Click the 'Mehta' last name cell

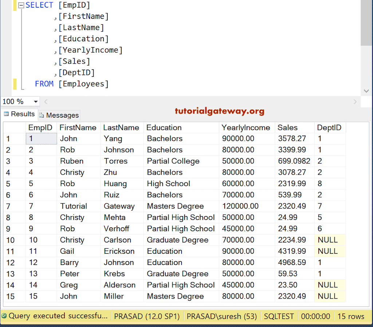click(122, 217)
